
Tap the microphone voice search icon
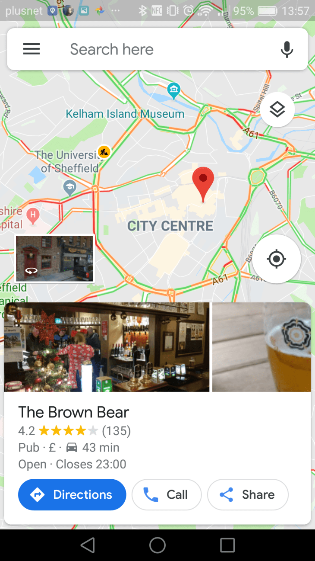pyautogui.click(x=287, y=49)
